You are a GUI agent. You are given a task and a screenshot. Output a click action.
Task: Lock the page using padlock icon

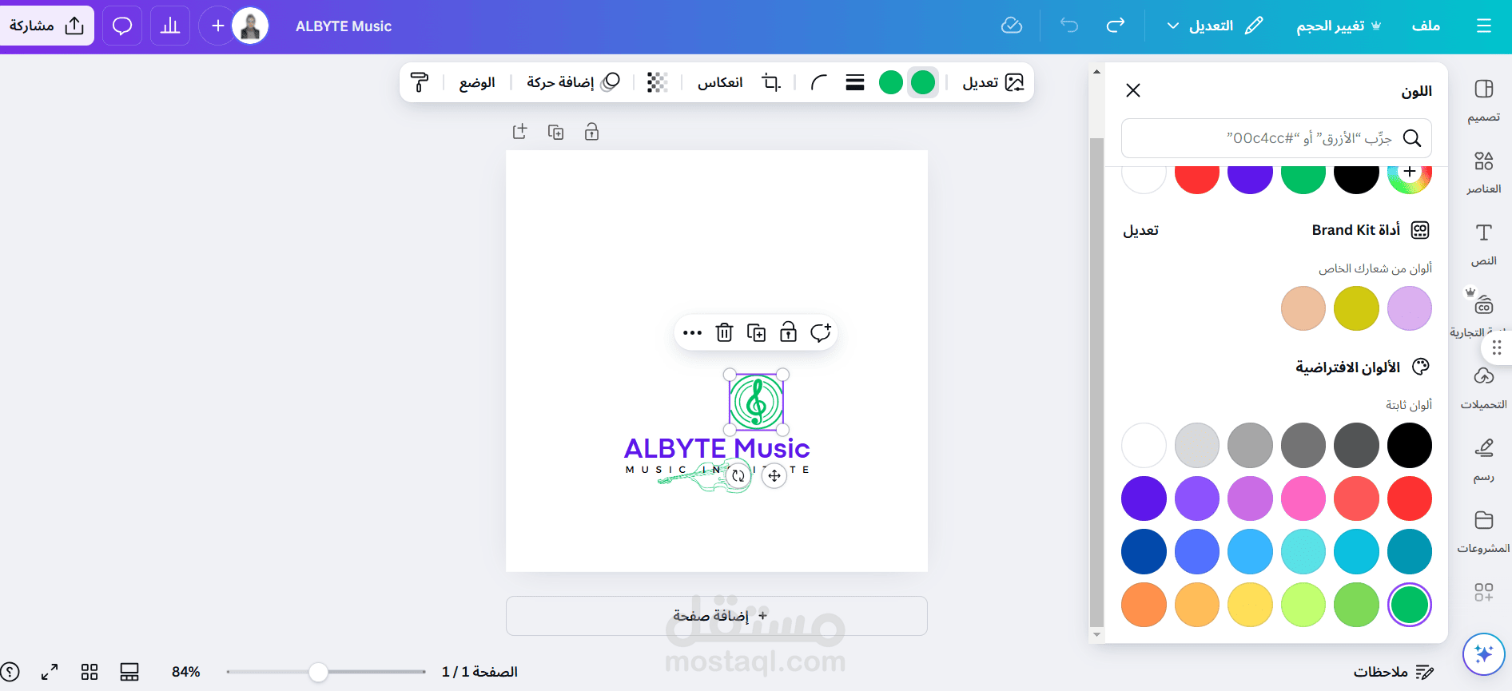591,132
